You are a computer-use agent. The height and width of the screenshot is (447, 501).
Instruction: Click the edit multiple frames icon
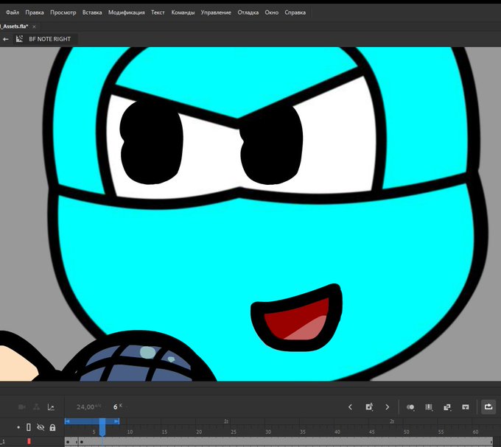tap(429, 406)
